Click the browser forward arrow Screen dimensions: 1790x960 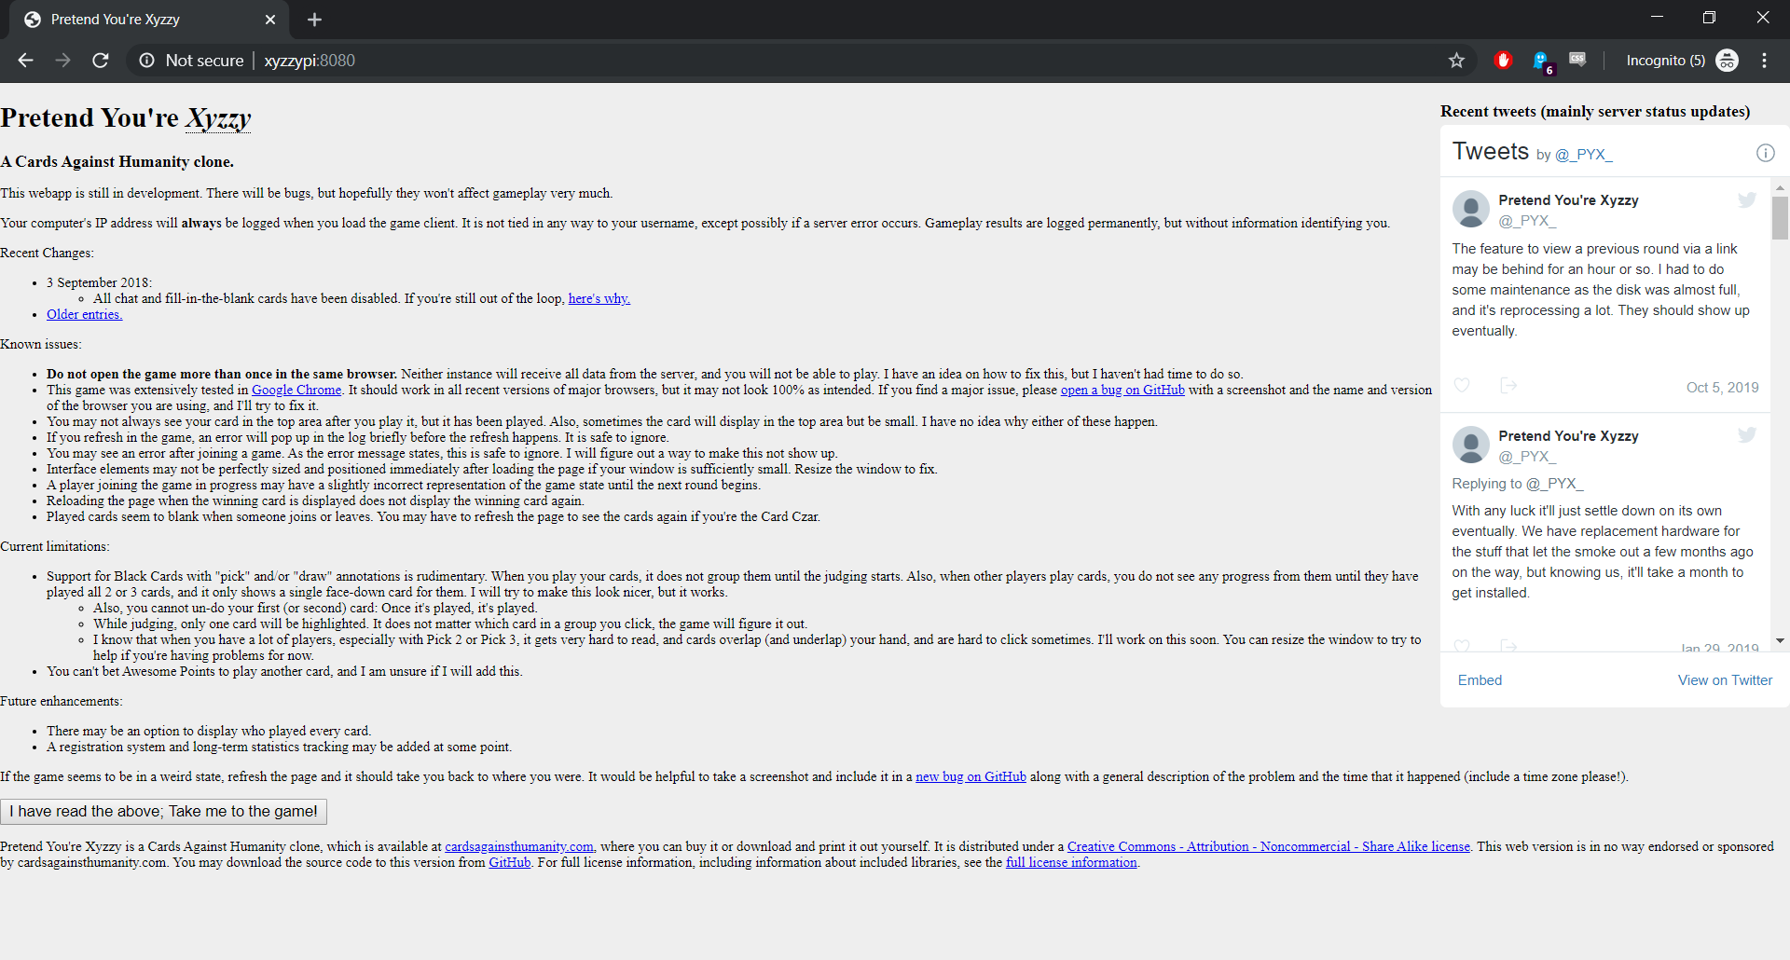(x=62, y=61)
